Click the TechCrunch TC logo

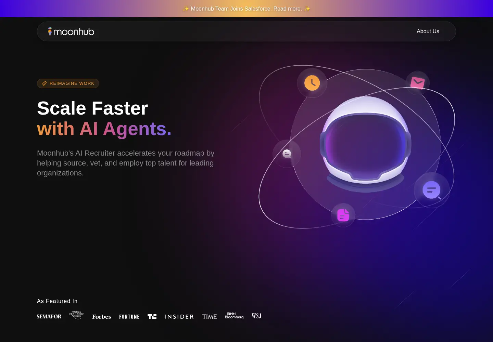(152, 317)
